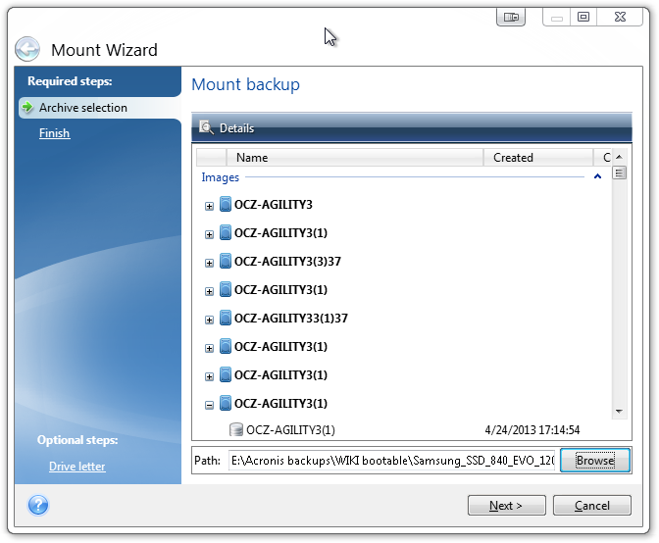Collapse the Images group chevron
Screen dimensions: 659x543
pos(597,176)
